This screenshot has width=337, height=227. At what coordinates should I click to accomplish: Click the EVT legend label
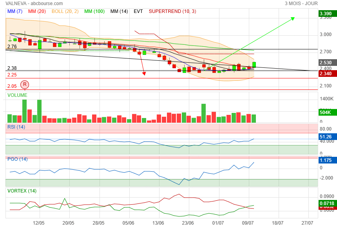(x=138, y=11)
